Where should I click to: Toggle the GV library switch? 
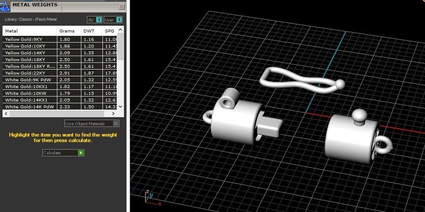pyautogui.click(x=94, y=20)
